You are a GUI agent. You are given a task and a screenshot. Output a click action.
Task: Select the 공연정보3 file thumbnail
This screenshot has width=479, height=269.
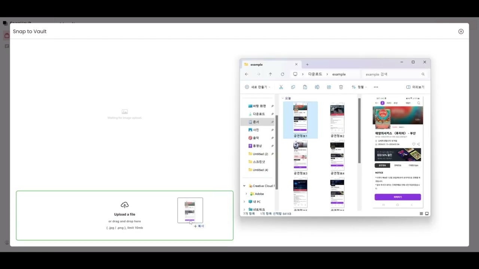click(300, 157)
